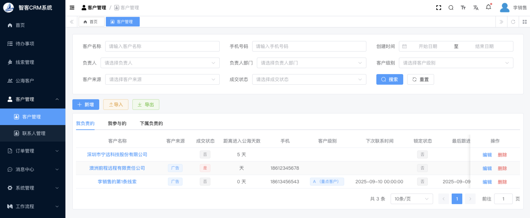Open the 10条/页 page size dropdown
The image size is (530, 218).
pos(412,199)
